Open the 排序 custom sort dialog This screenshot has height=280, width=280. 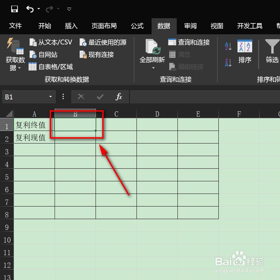pyautogui.click(x=245, y=52)
